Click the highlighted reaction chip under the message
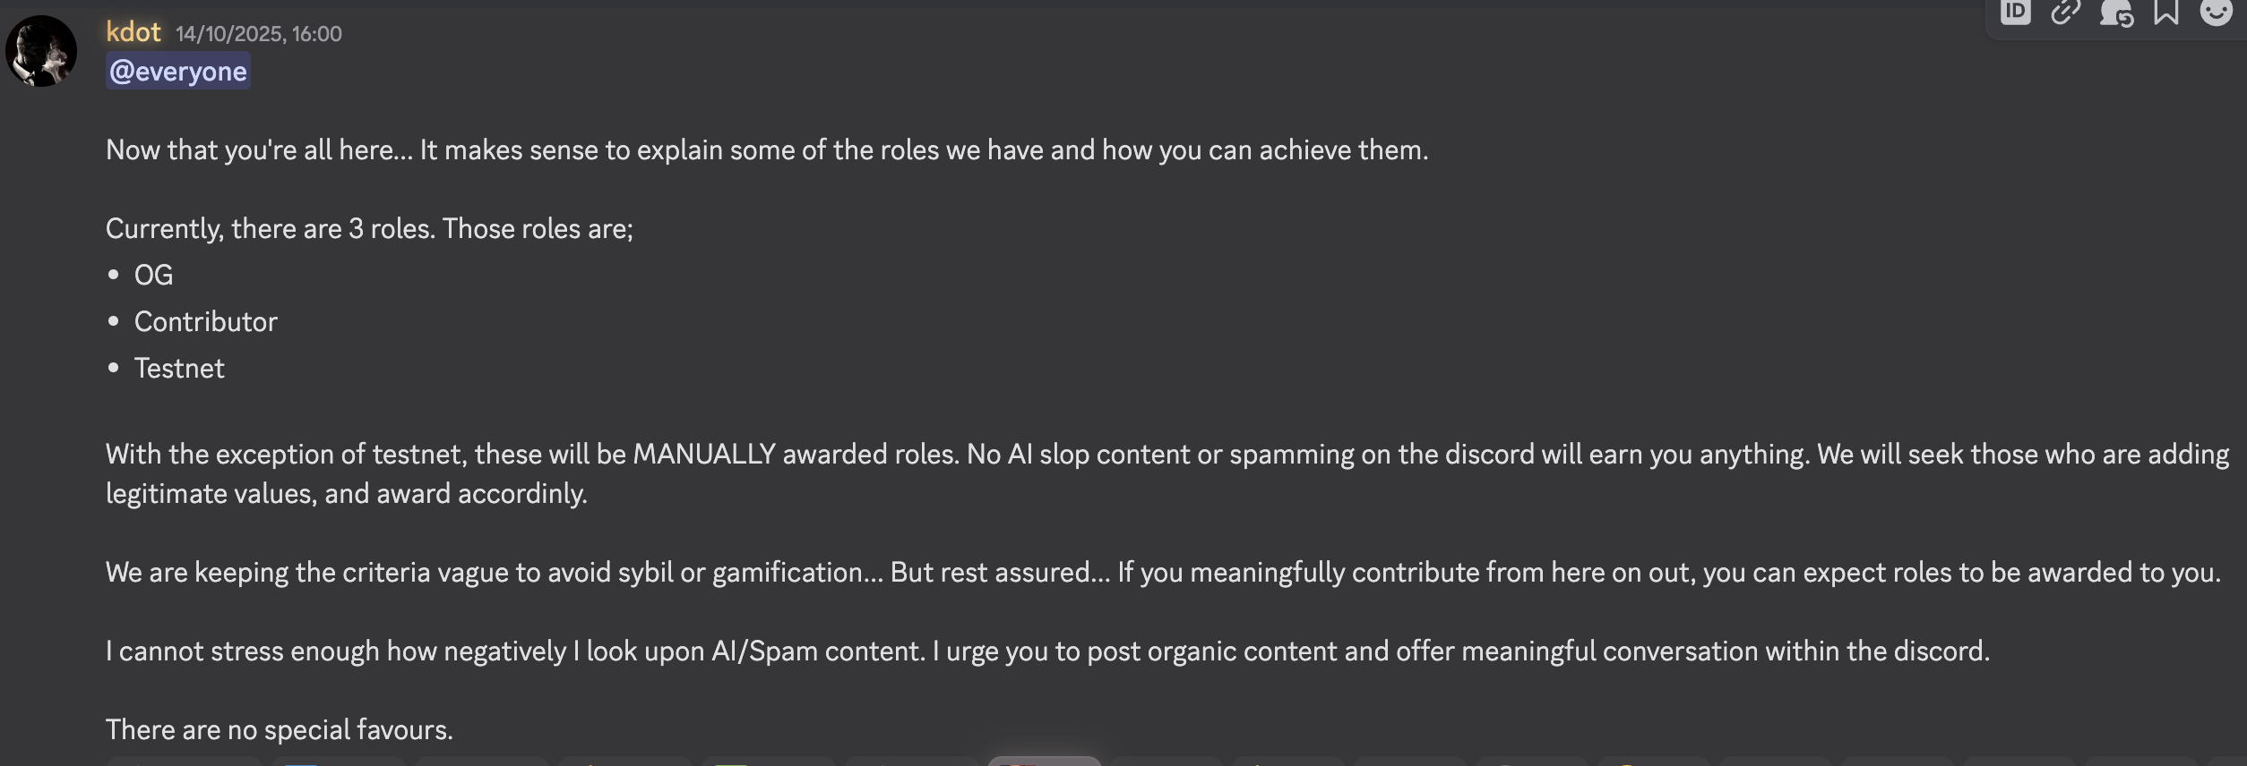Image resolution: width=2247 pixels, height=766 pixels. [1044, 761]
